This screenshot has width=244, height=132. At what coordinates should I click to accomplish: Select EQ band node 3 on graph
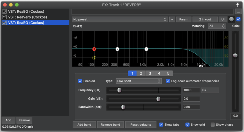pyautogui.click(x=146, y=49)
